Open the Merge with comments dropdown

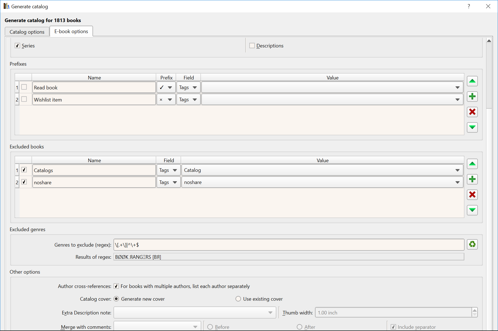157,327
